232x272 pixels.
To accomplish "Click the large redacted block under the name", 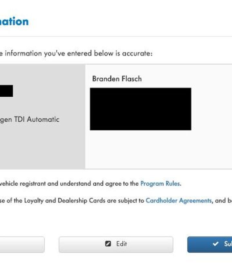I will pos(140,109).
